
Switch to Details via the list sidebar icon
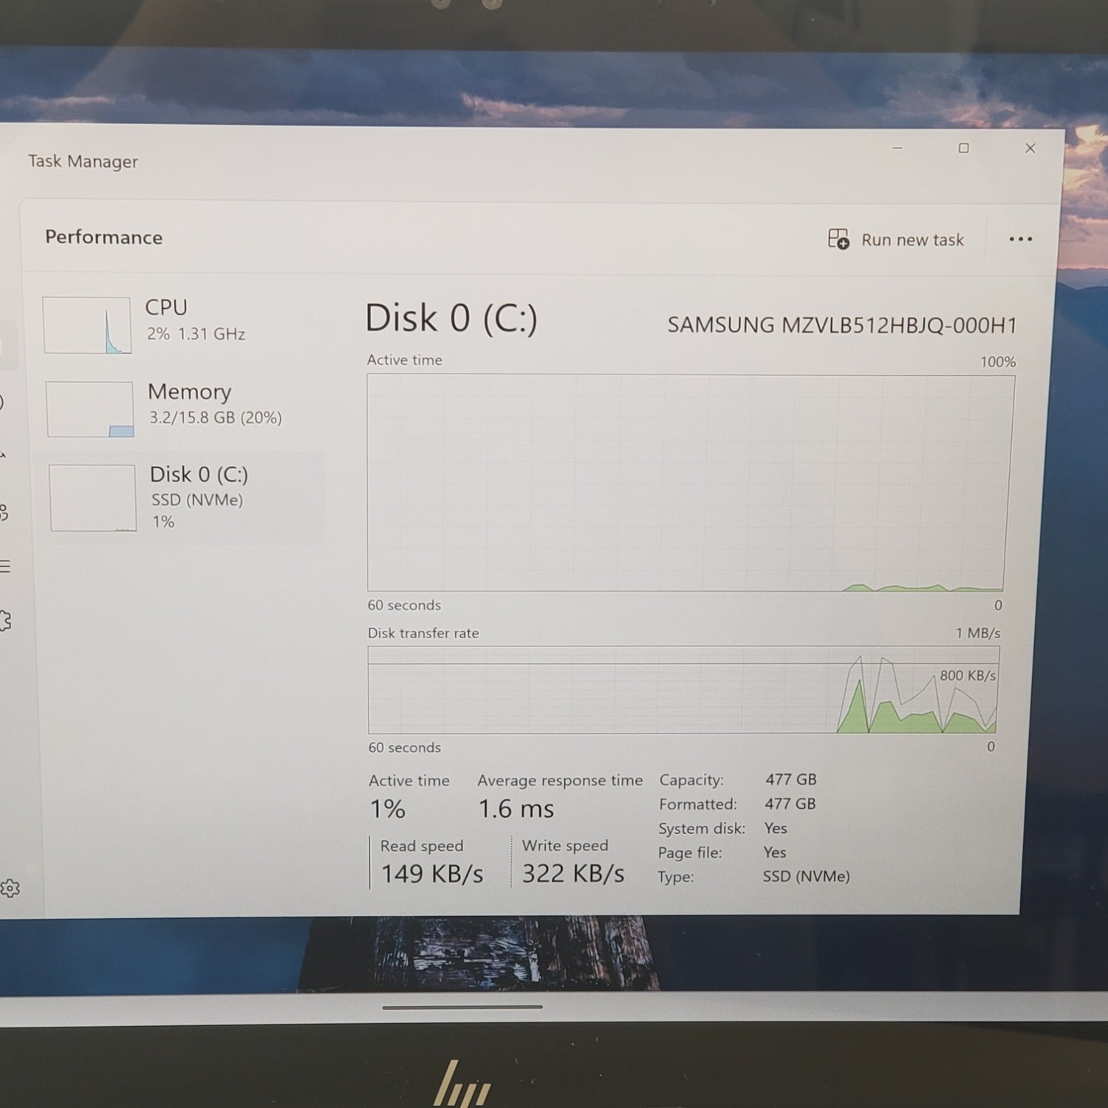point(4,567)
